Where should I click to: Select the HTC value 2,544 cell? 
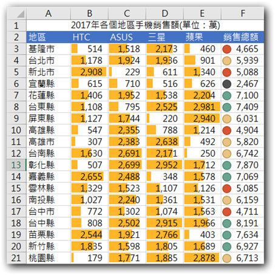[89, 235]
